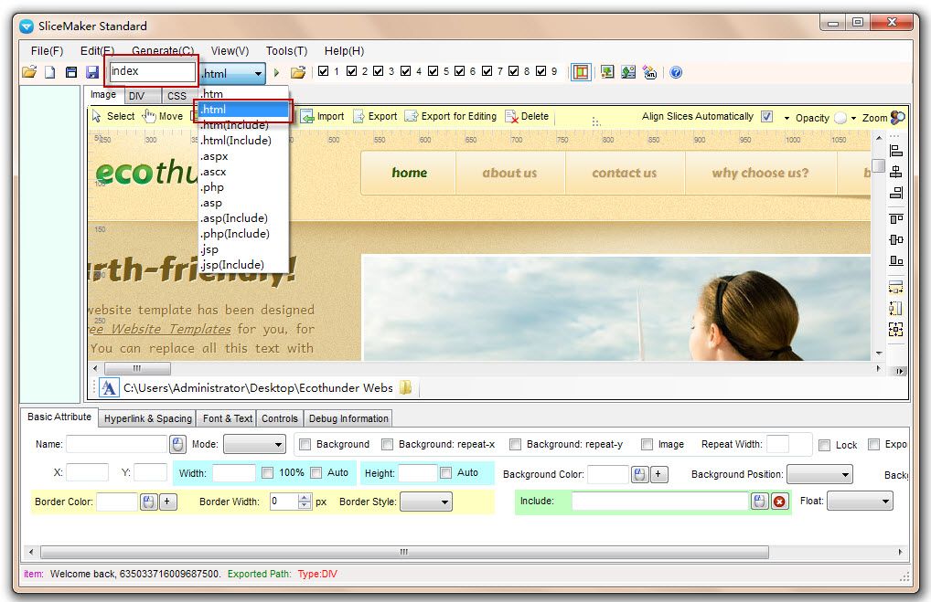Switch to the Hyperlink & Spacing tab
This screenshot has width=931, height=602.
tap(147, 418)
